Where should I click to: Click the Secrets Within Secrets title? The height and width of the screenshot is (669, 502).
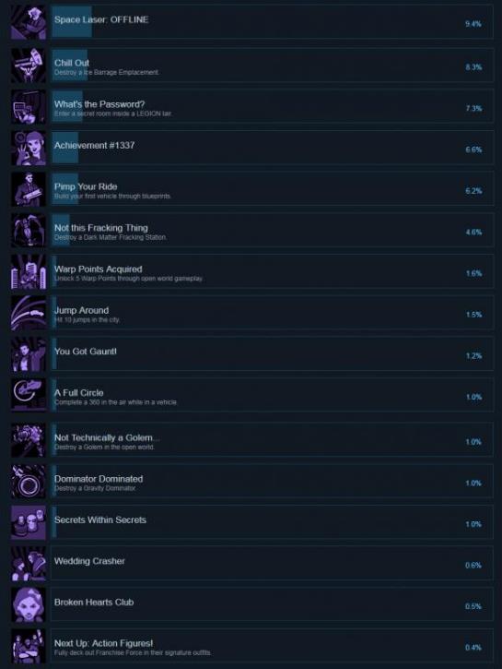coord(100,520)
